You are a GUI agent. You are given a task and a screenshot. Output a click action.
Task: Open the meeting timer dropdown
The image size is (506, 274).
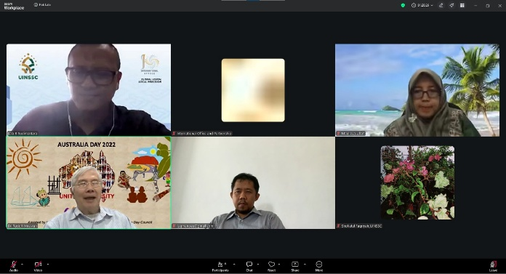[x=422, y=5]
